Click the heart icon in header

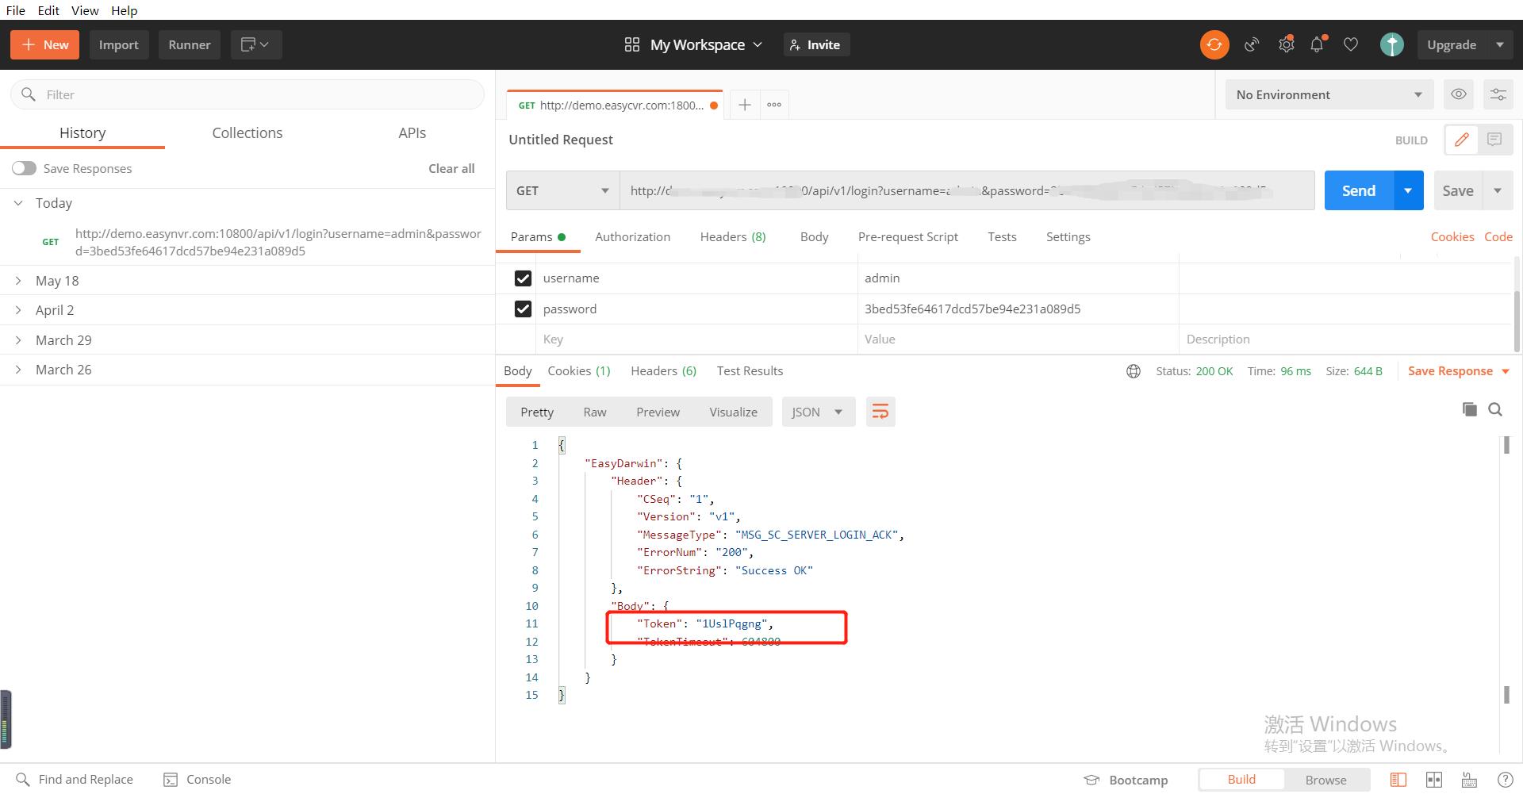[1351, 44]
